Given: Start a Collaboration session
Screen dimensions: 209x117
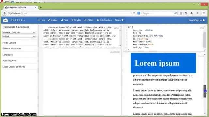Looking at the screenshot, I should pos(104,20).
